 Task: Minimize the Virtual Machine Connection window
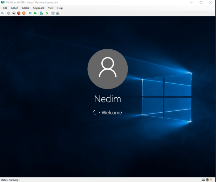(x=191, y=2)
